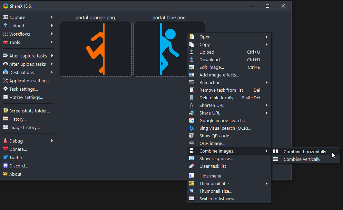This screenshot has width=343, height=210.
Task: Expand the Workflows submenu arrow
Action: 52,34
